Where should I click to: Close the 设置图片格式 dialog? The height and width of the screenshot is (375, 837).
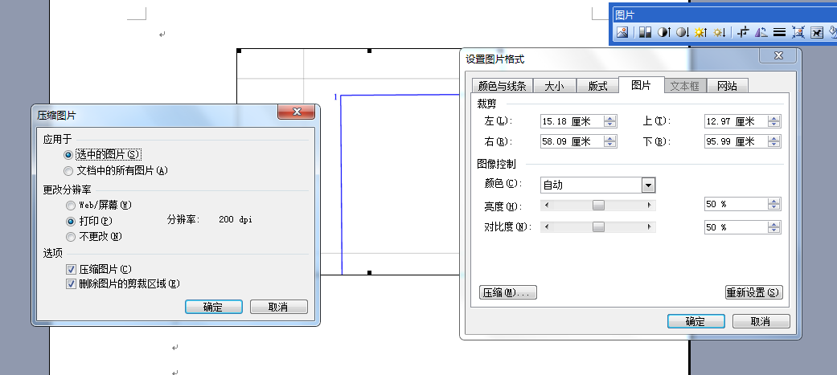pyautogui.click(x=778, y=55)
